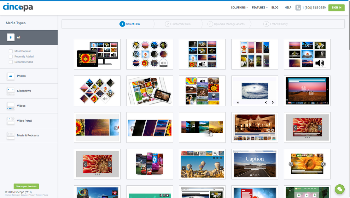
Task: Open the Blog page
Action: tap(275, 8)
